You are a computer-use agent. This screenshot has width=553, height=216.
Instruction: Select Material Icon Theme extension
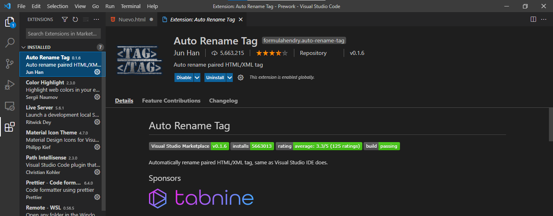pos(62,140)
